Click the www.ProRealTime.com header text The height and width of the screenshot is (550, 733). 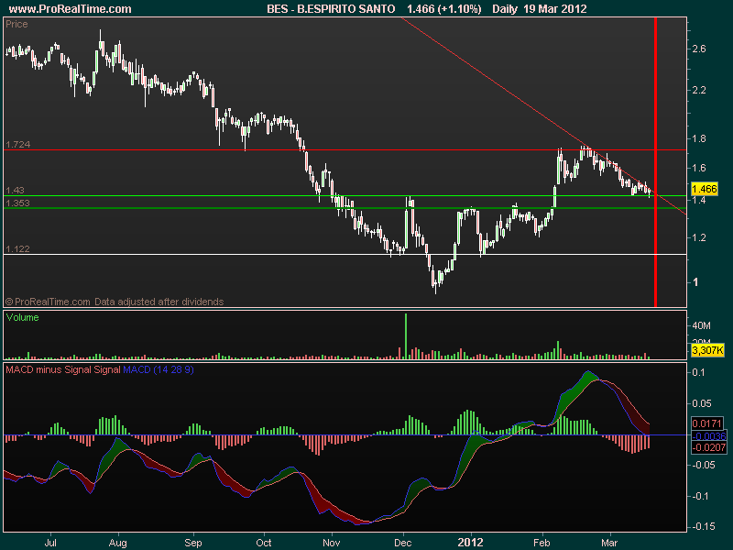tap(71, 9)
